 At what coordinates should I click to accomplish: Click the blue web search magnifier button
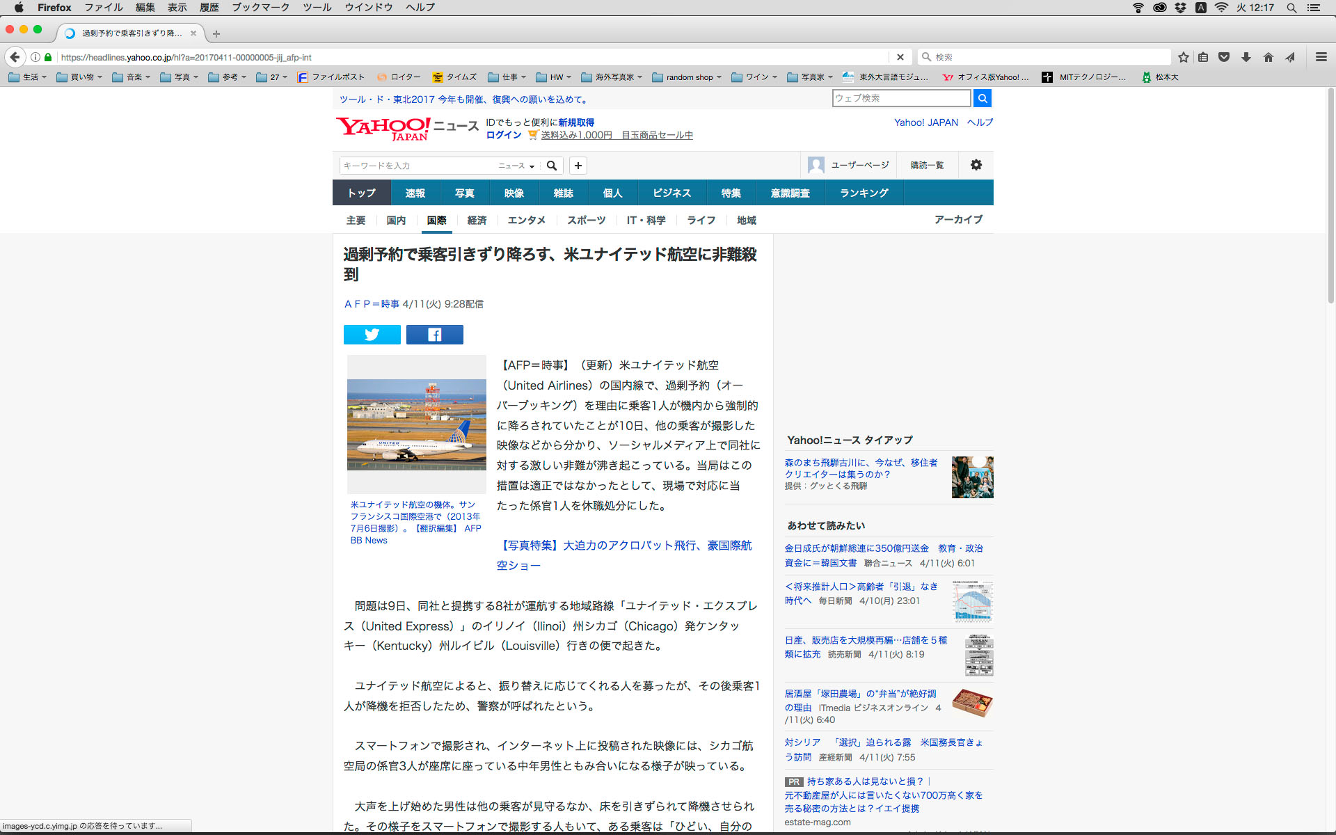[x=982, y=98]
